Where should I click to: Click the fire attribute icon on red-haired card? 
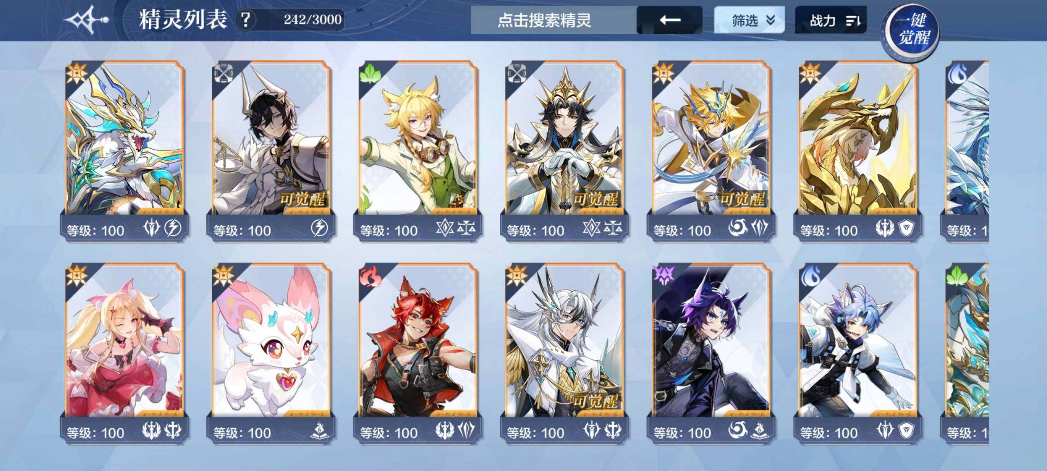point(370,276)
